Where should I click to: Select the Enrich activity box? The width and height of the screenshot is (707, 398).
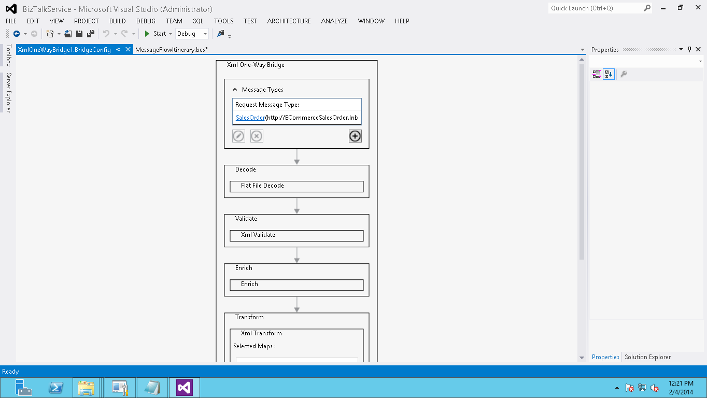(x=296, y=285)
